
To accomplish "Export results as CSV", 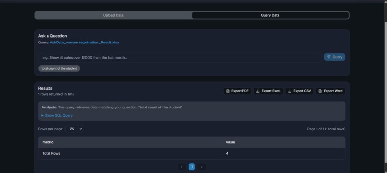I will 300,91.
